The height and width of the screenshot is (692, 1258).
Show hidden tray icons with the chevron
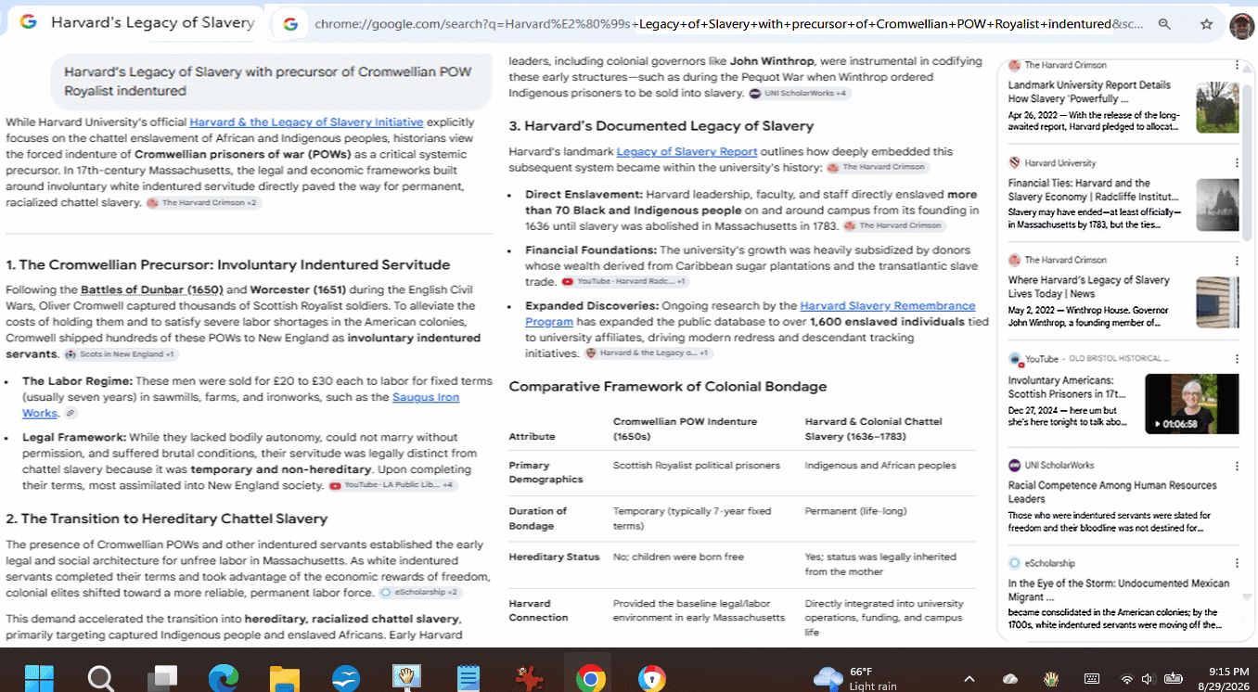coord(969,679)
